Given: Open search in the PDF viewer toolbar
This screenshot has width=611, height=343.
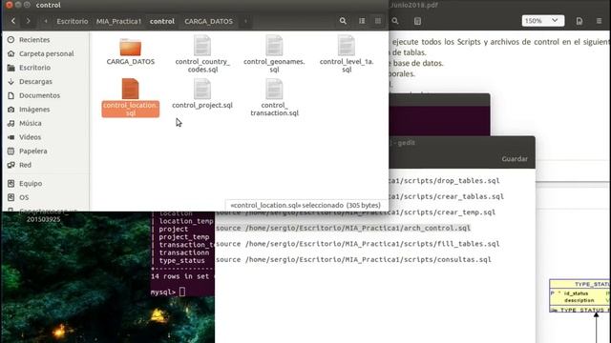Looking at the screenshot, I should point(395,21).
